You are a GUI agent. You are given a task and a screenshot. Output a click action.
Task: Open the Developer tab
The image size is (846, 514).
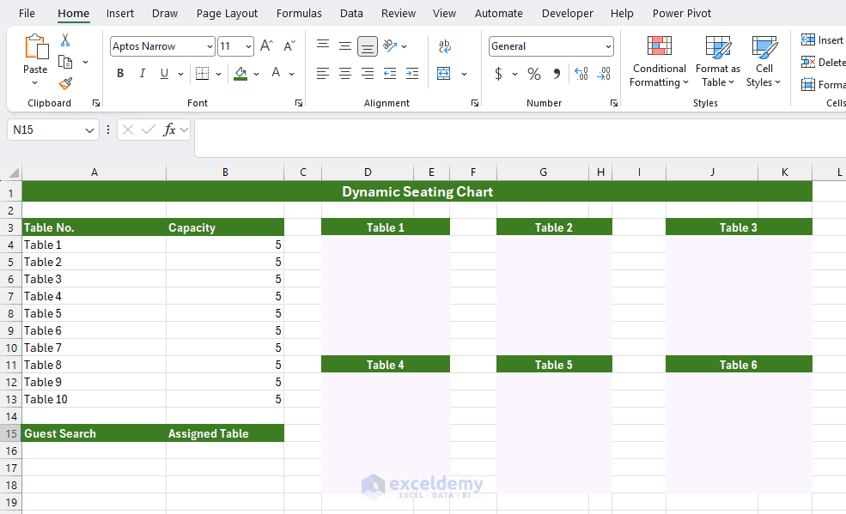tap(568, 14)
